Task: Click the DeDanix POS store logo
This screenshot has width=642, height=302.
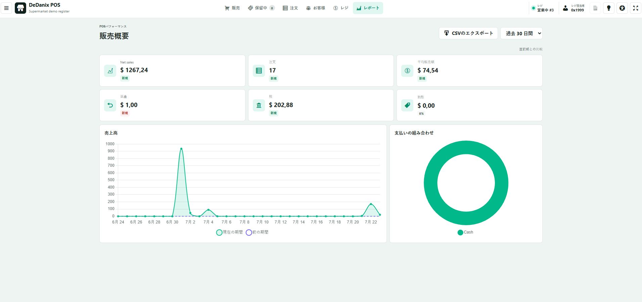Action: coord(20,8)
